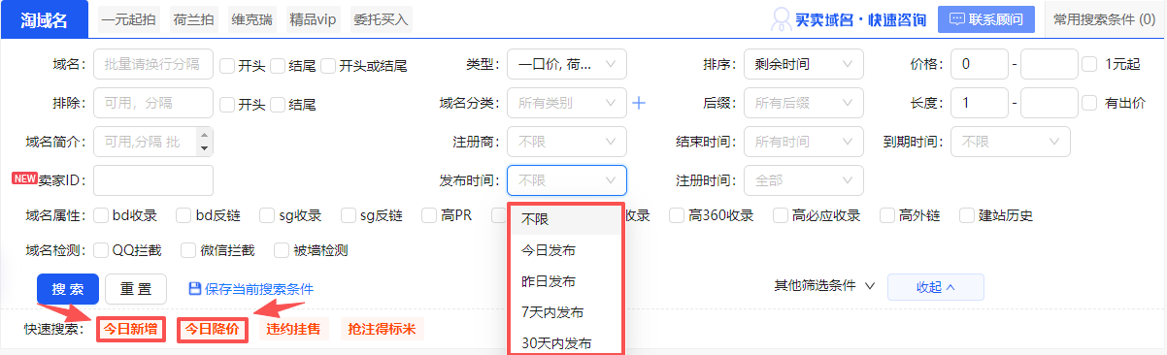Focus the 卖家ID input field
This screenshot has height=355, width=1167.
(x=152, y=179)
